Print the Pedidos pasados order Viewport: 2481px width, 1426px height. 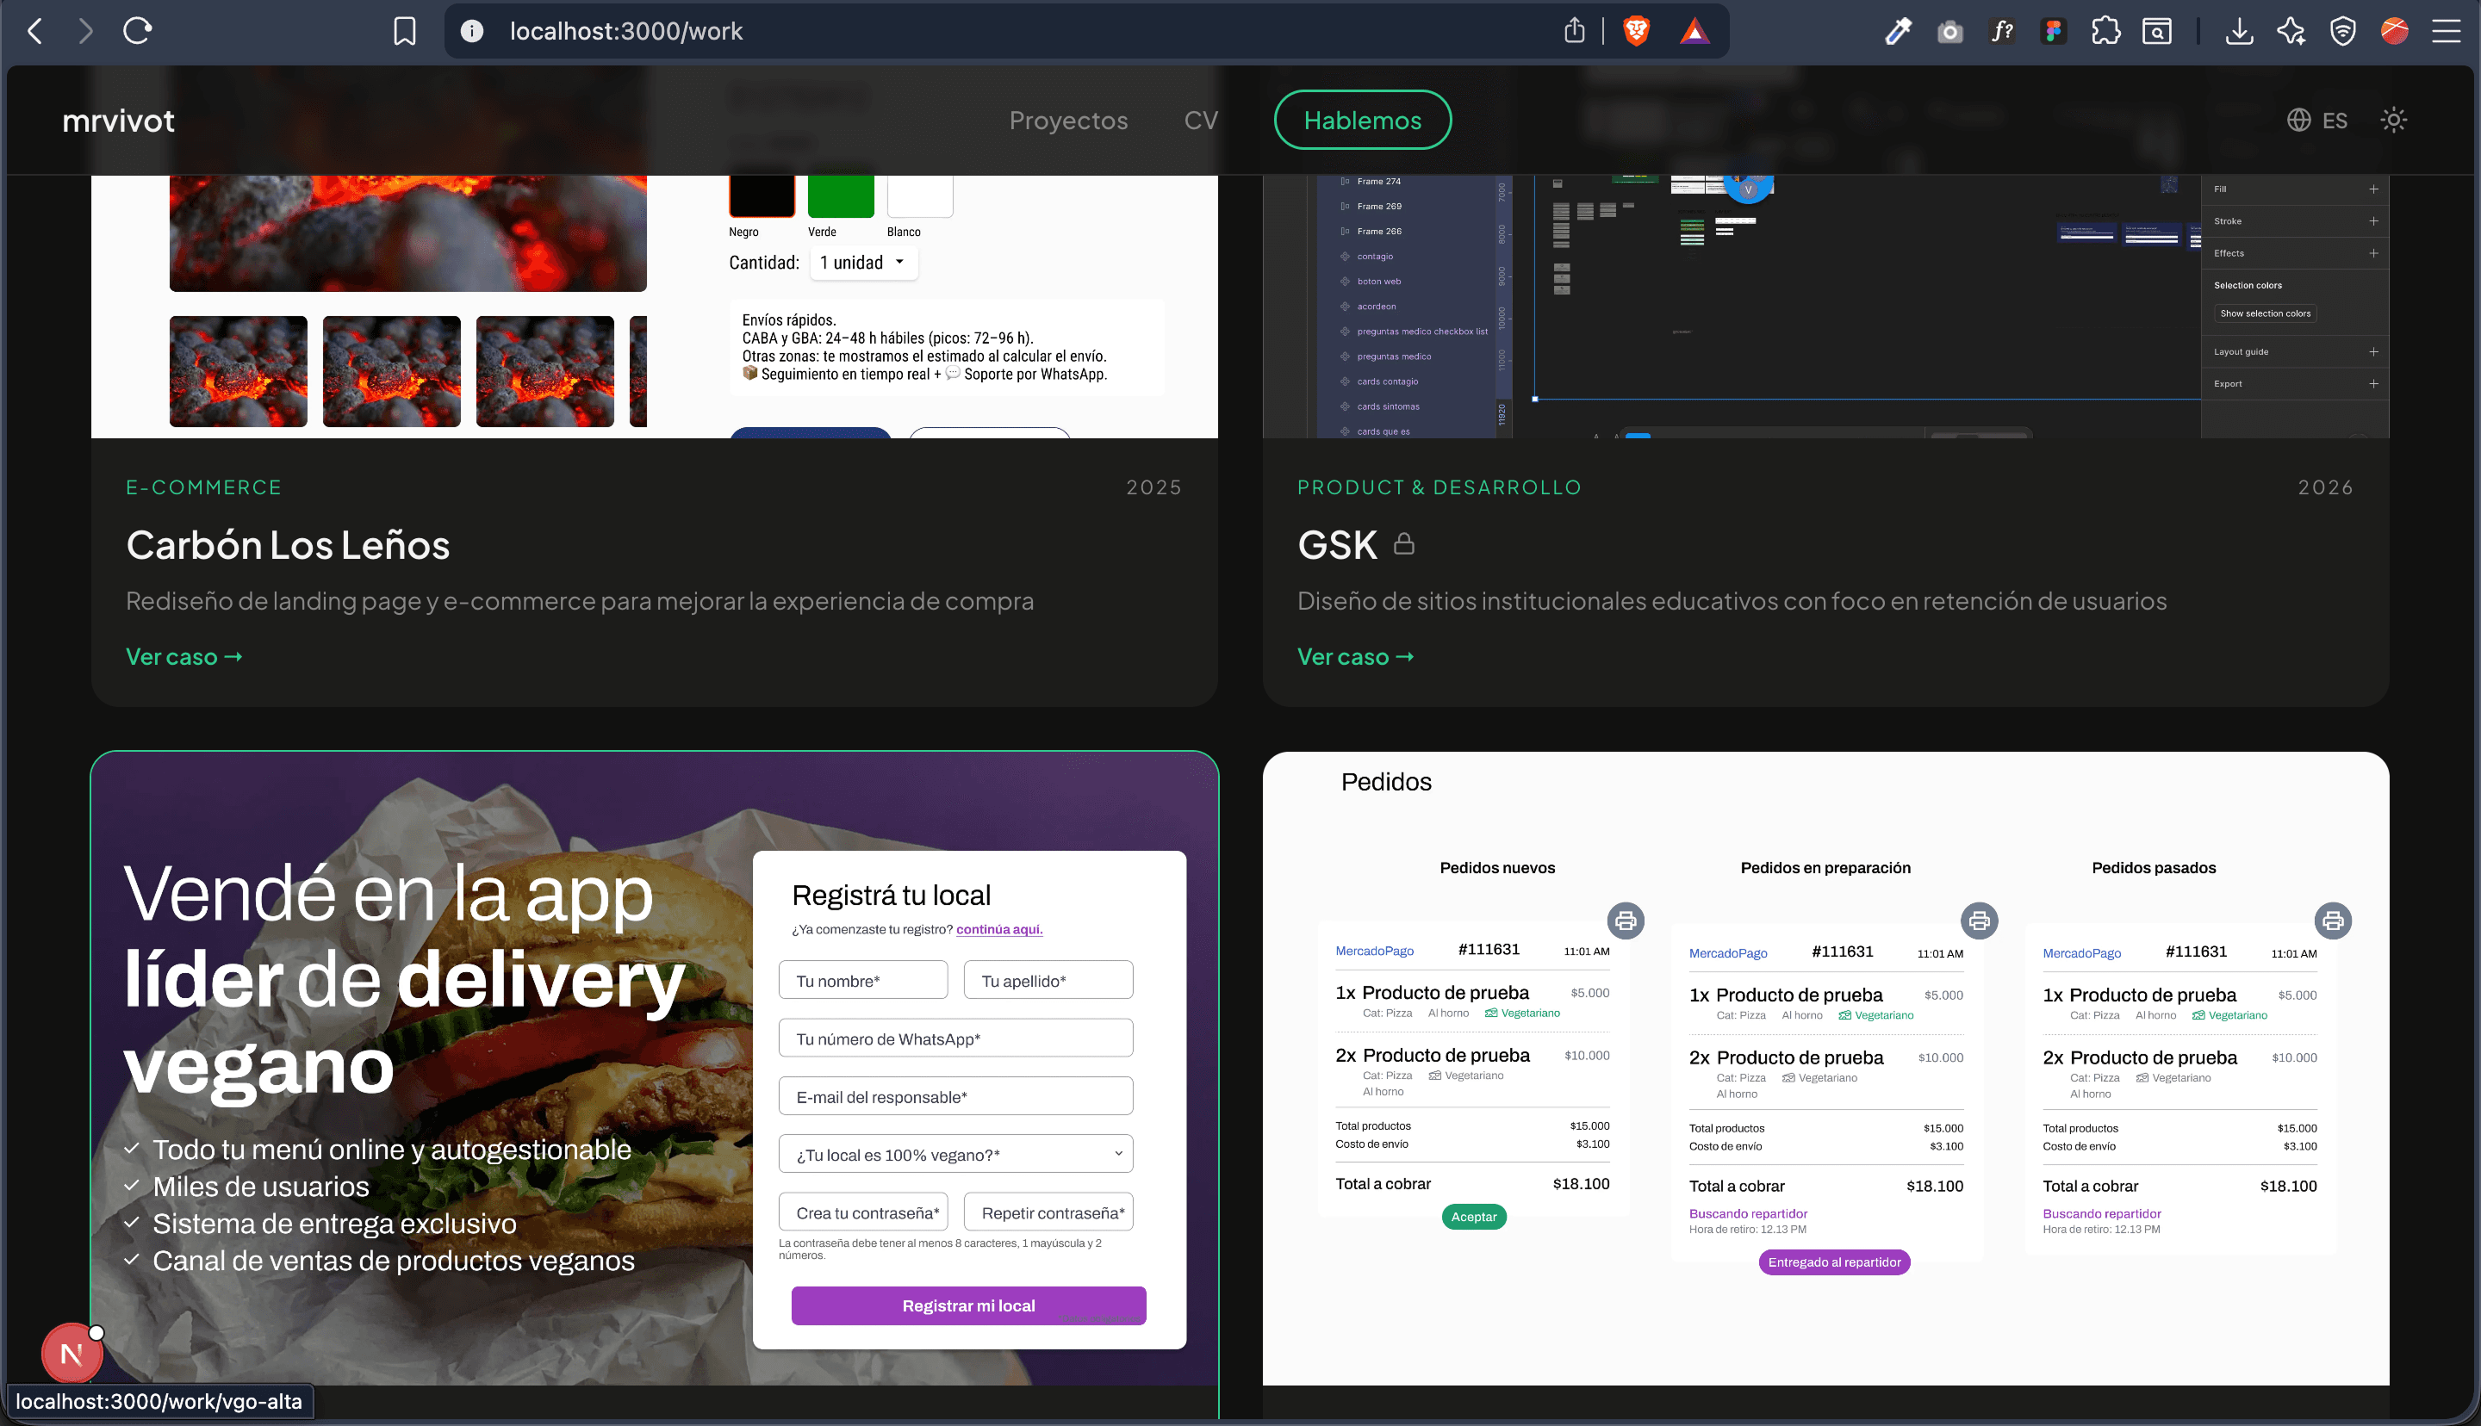[x=2332, y=921]
